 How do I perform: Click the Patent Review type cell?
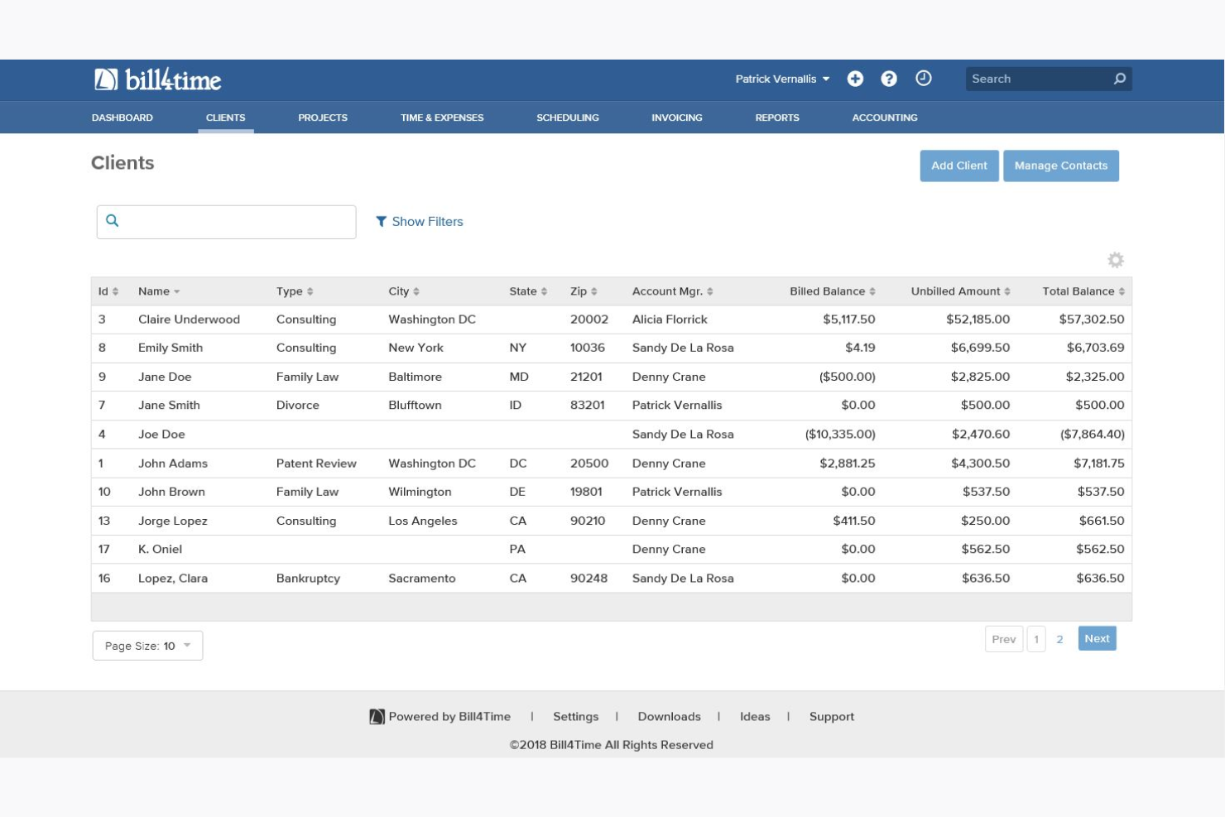point(316,464)
